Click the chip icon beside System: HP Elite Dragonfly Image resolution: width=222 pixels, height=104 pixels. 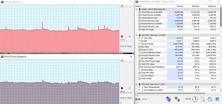(x=140, y=9)
